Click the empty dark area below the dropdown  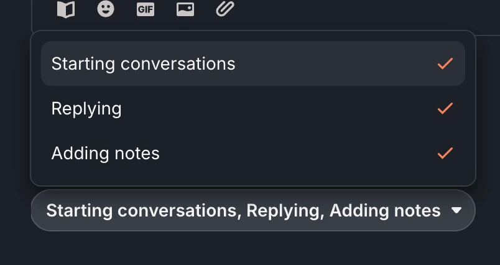click(249, 249)
